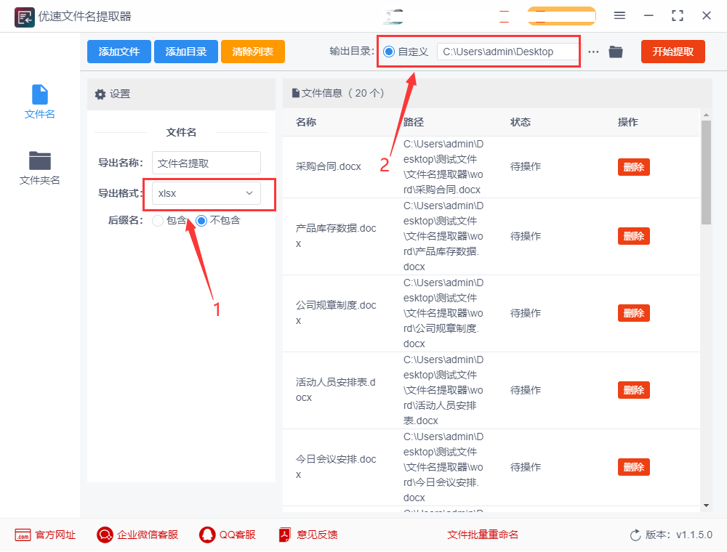The width and height of the screenshot is (727, 552).
Task: Click the 路径 column header
Action: [414, 122]
